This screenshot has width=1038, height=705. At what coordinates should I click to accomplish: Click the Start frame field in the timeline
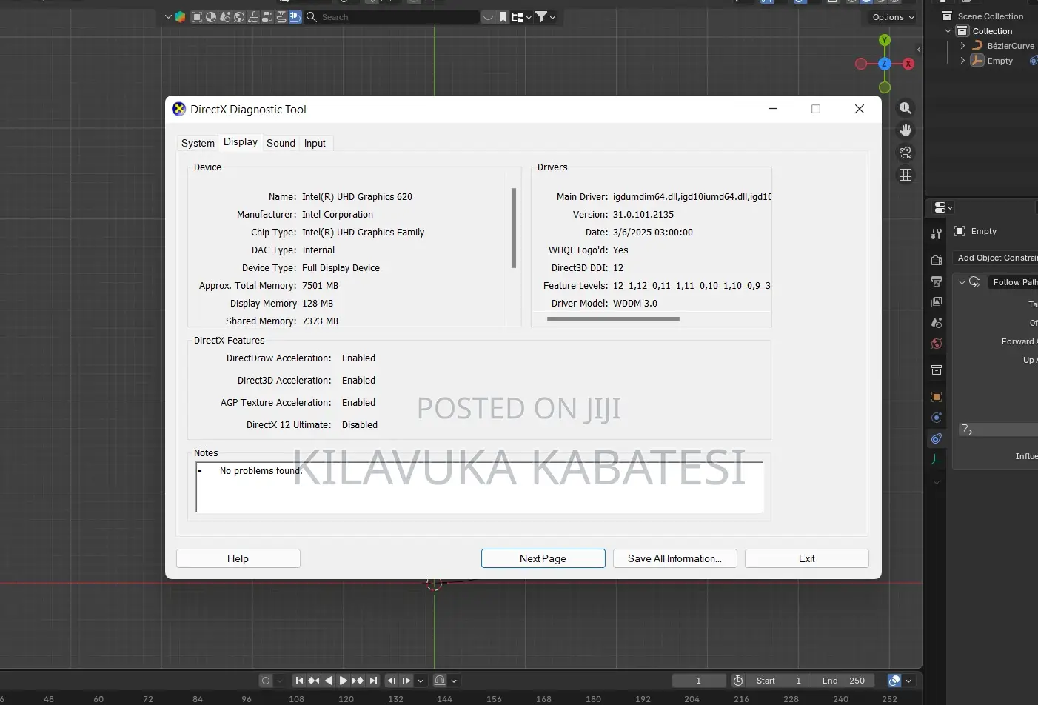[x=779, y=681]
